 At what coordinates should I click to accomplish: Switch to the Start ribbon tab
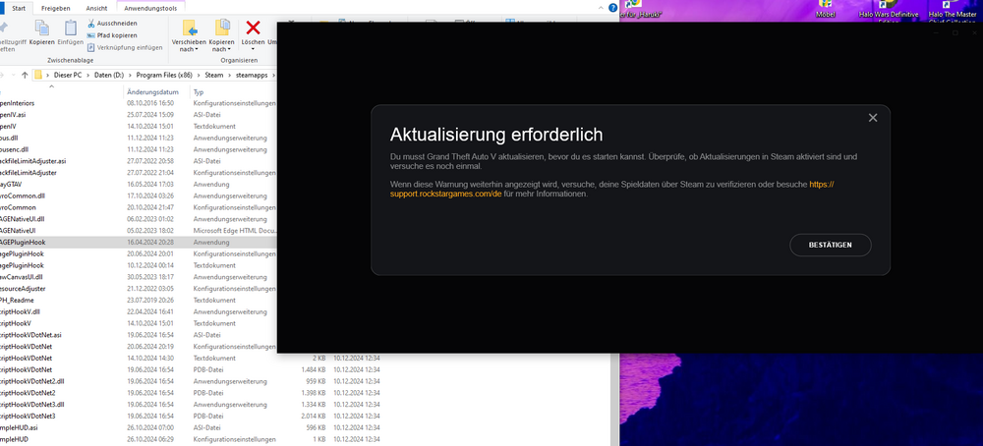pos(19,8)
